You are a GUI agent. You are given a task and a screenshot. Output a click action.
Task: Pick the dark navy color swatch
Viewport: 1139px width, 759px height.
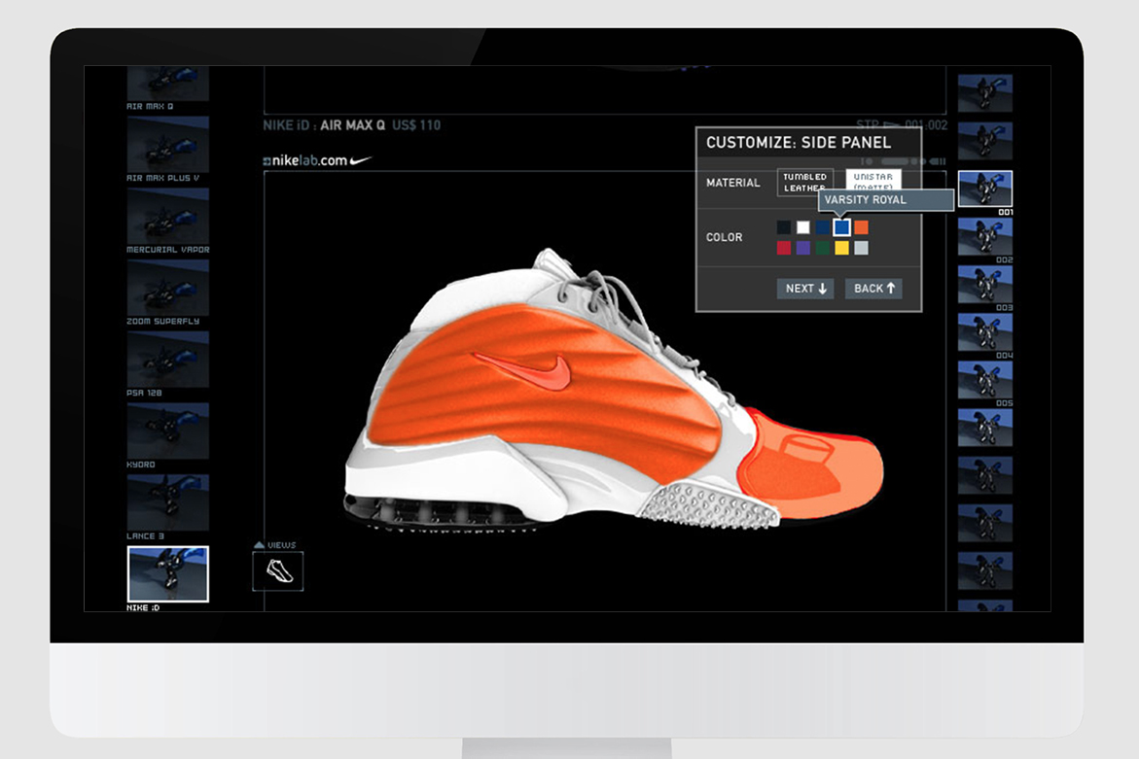coord(822,227)
